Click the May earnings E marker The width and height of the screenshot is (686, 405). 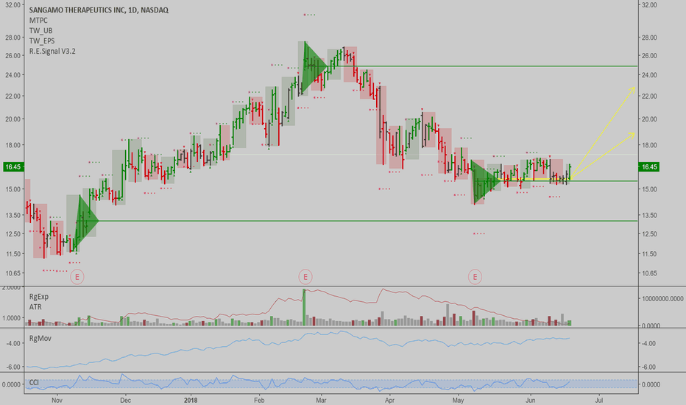475,277
